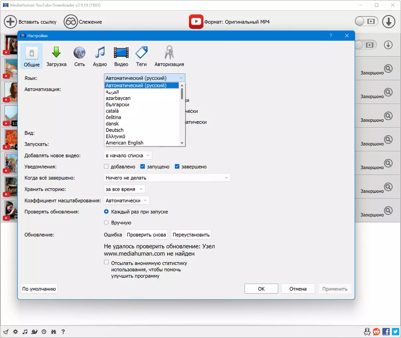This screenshot has height=338, width=401.
Task: Select American English in language list
Action: pos(125,143)
